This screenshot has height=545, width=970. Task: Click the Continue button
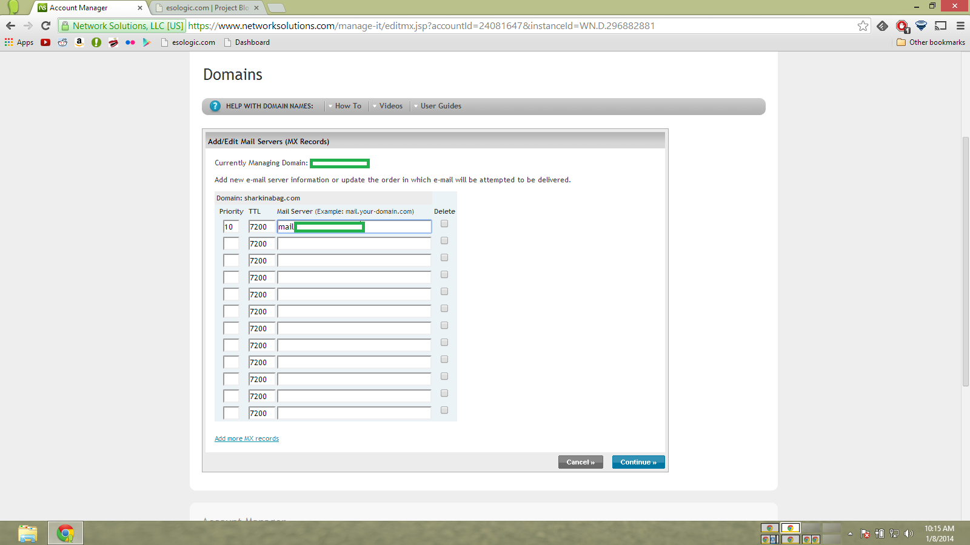[638, 462]
